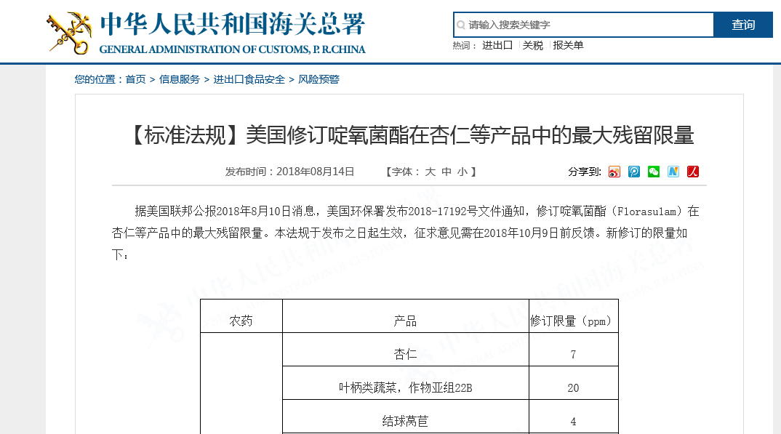The width and height of the screenshot is (781, 434).
Task: Focus the keyword search input field
Action: (583, 25)
